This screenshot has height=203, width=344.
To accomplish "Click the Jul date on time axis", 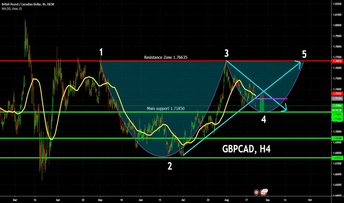I will point(183,200).
